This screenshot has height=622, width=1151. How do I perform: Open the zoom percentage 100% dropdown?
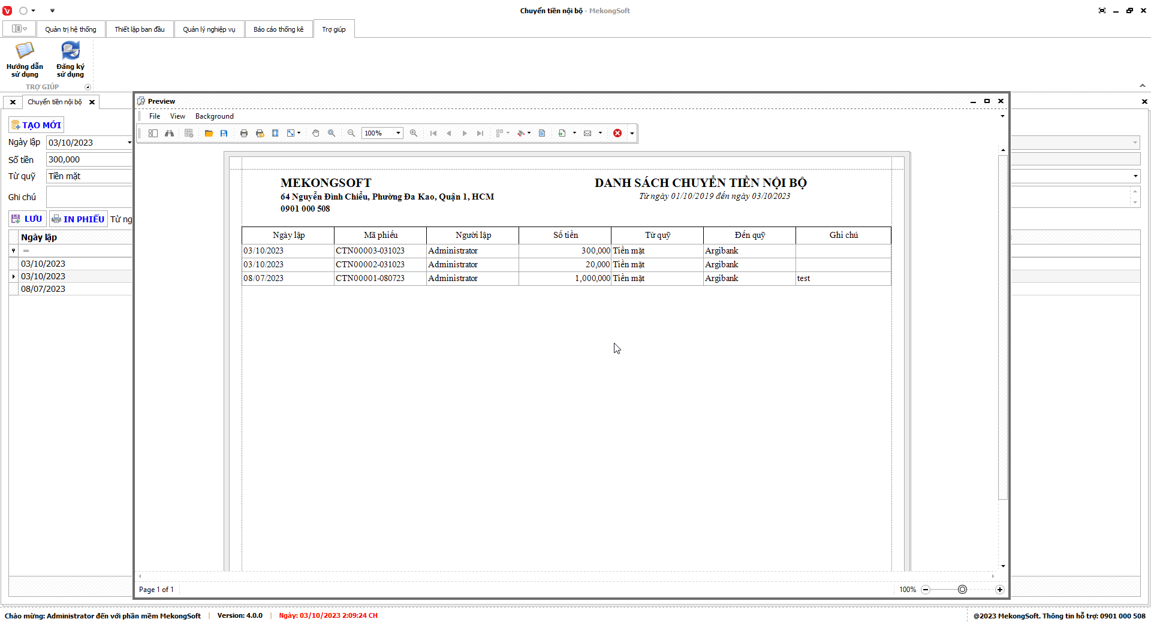[398, 133]
